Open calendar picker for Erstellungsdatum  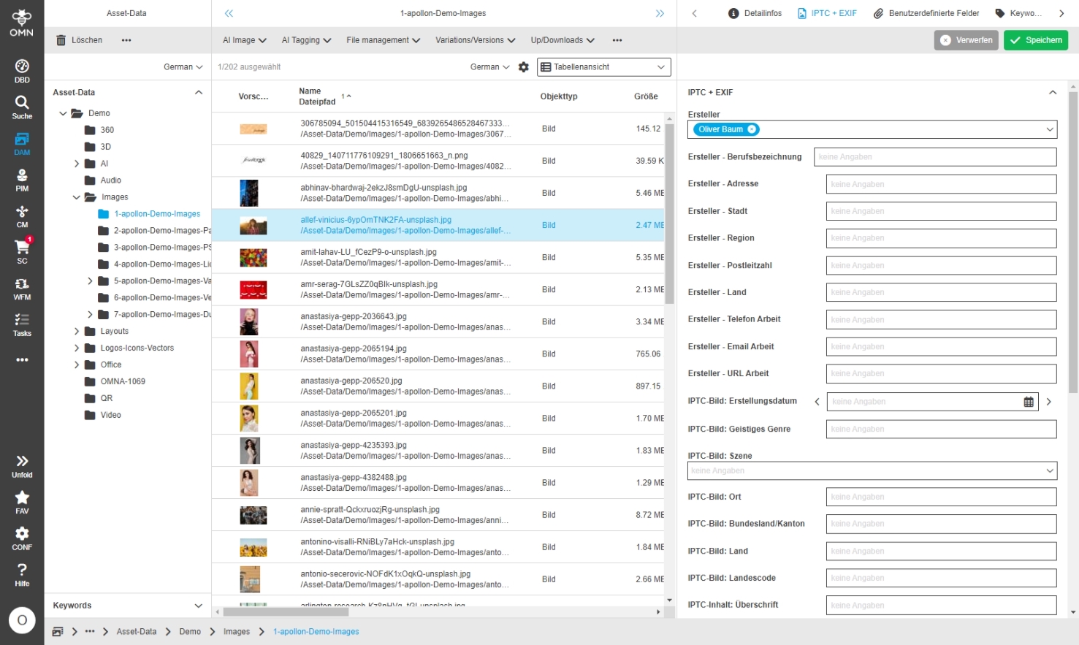coord(1029,402)
